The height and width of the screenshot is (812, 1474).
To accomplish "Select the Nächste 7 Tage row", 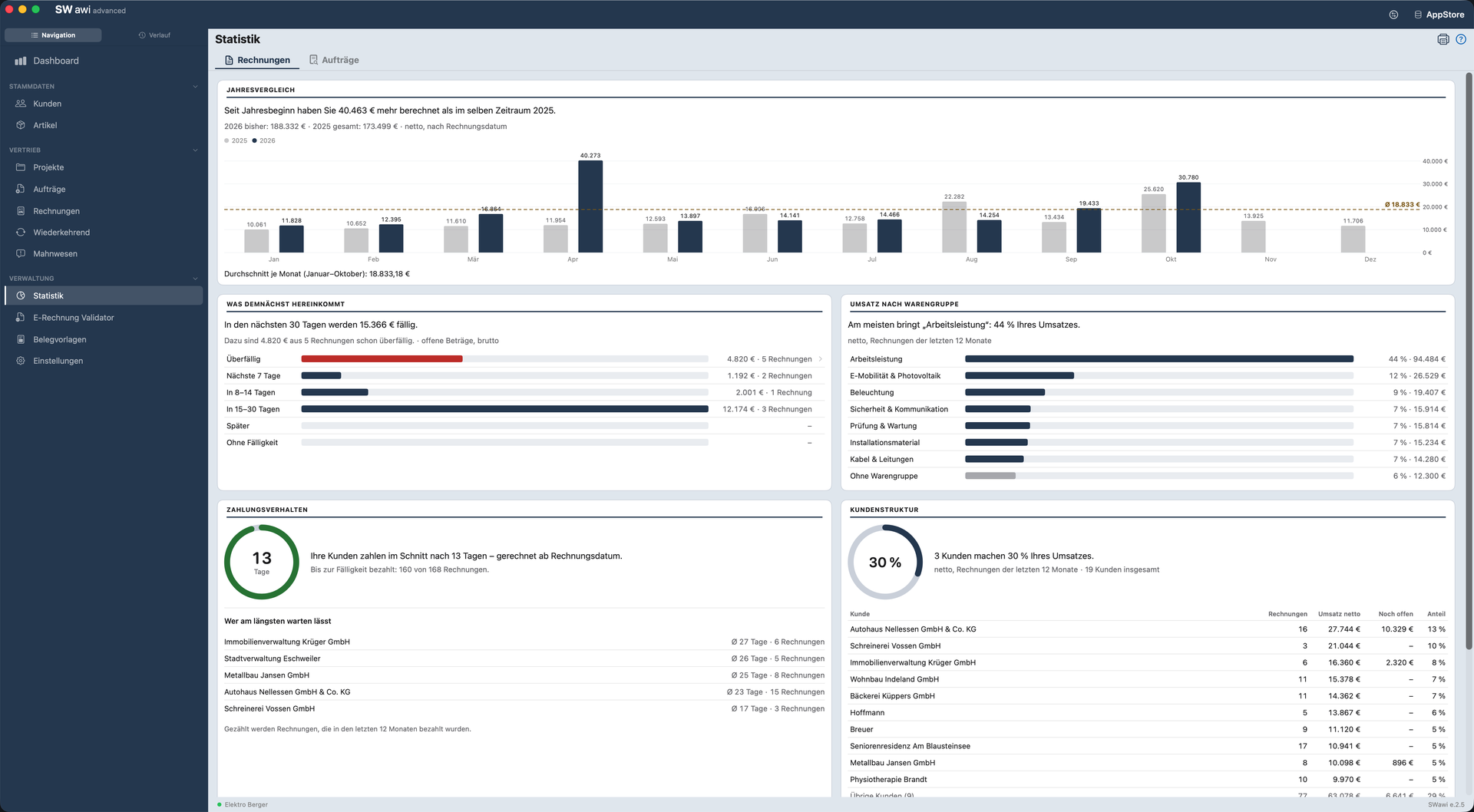I will [x=524, y=376].
